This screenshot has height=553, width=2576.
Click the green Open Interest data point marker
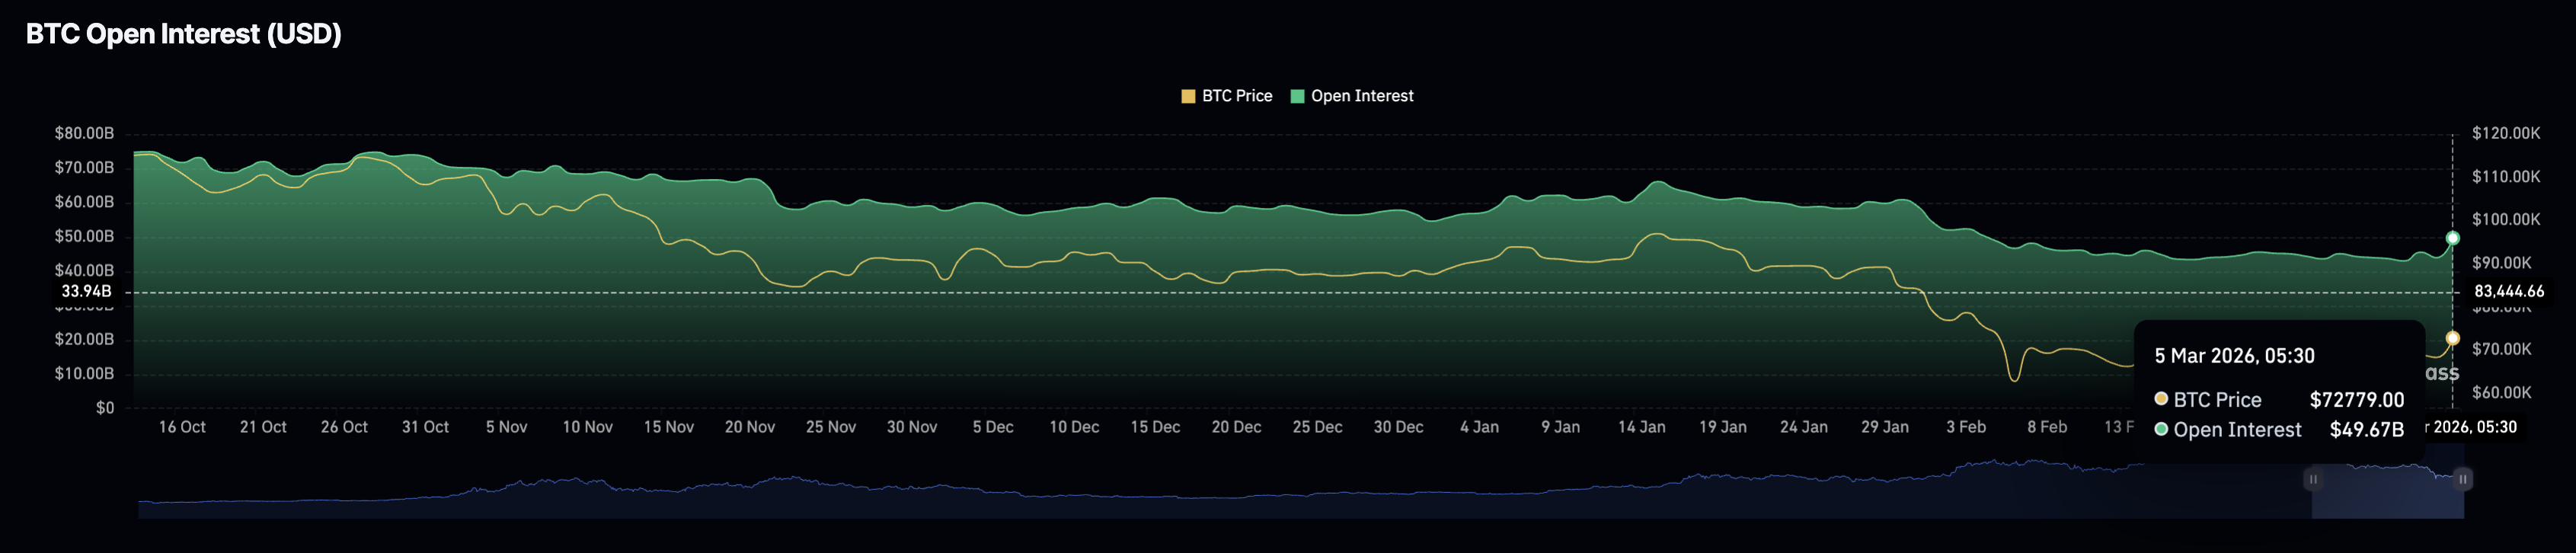coord(2452,238)
